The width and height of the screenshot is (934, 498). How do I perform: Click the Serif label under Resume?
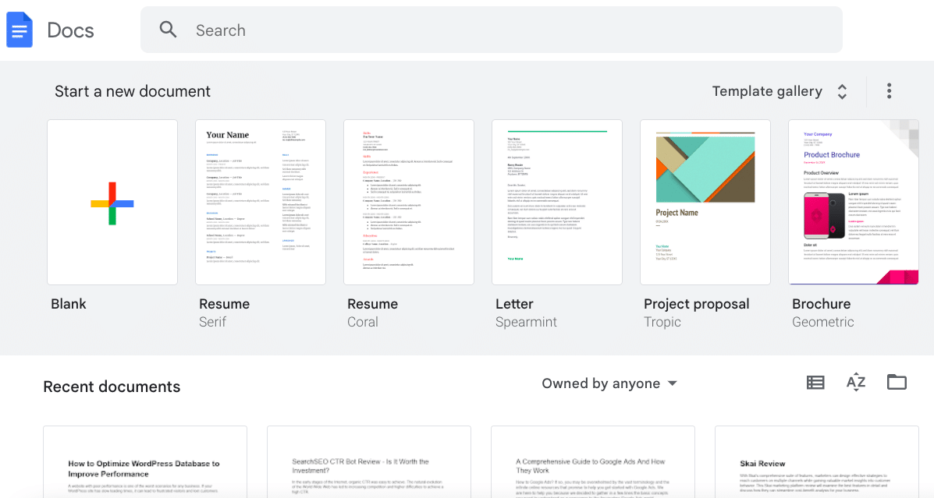click(213, 322)
